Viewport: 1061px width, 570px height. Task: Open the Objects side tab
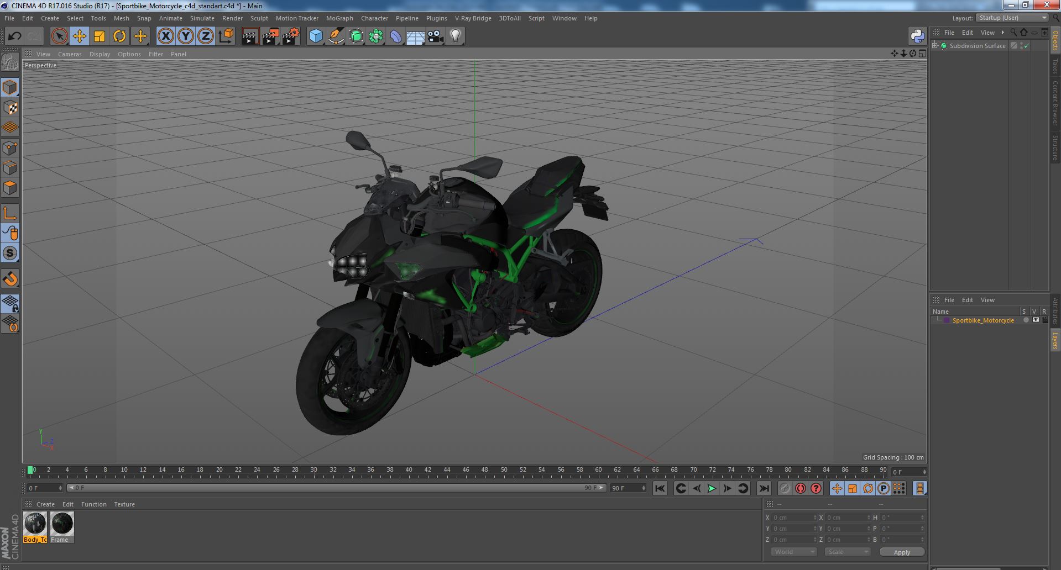click(x=1055, y=40)
